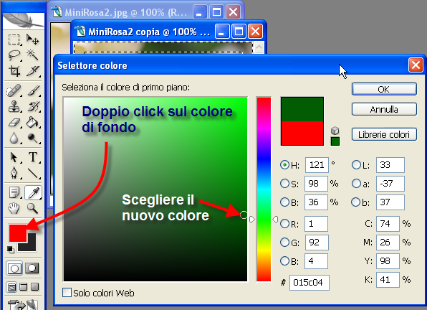The height and width of the screenshot is (310, 427).
Task: Select the Magic Wand tool
Action: tap(33, 55)
